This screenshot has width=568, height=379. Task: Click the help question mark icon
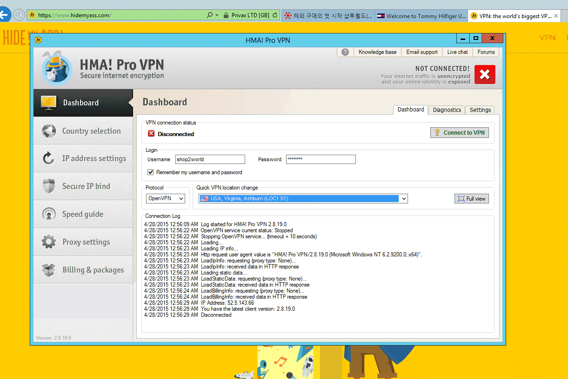click(x=345, y=52)
